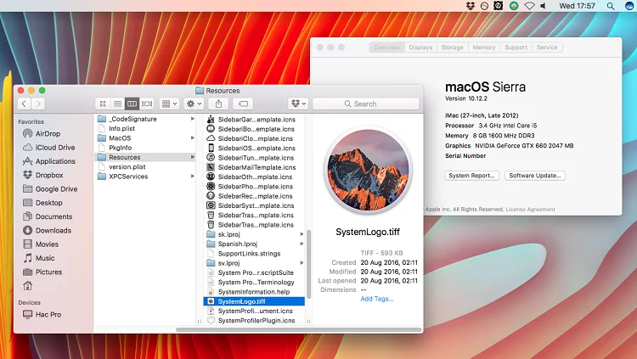Go back in Finder
The width and height of the screenshot is (637, 359).
(x=24, y=104)
